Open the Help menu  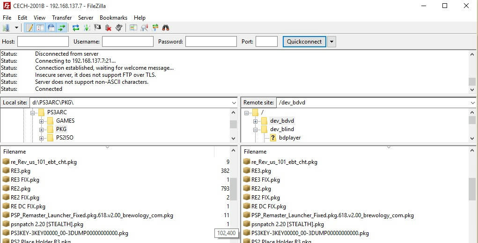pos(140,18)
